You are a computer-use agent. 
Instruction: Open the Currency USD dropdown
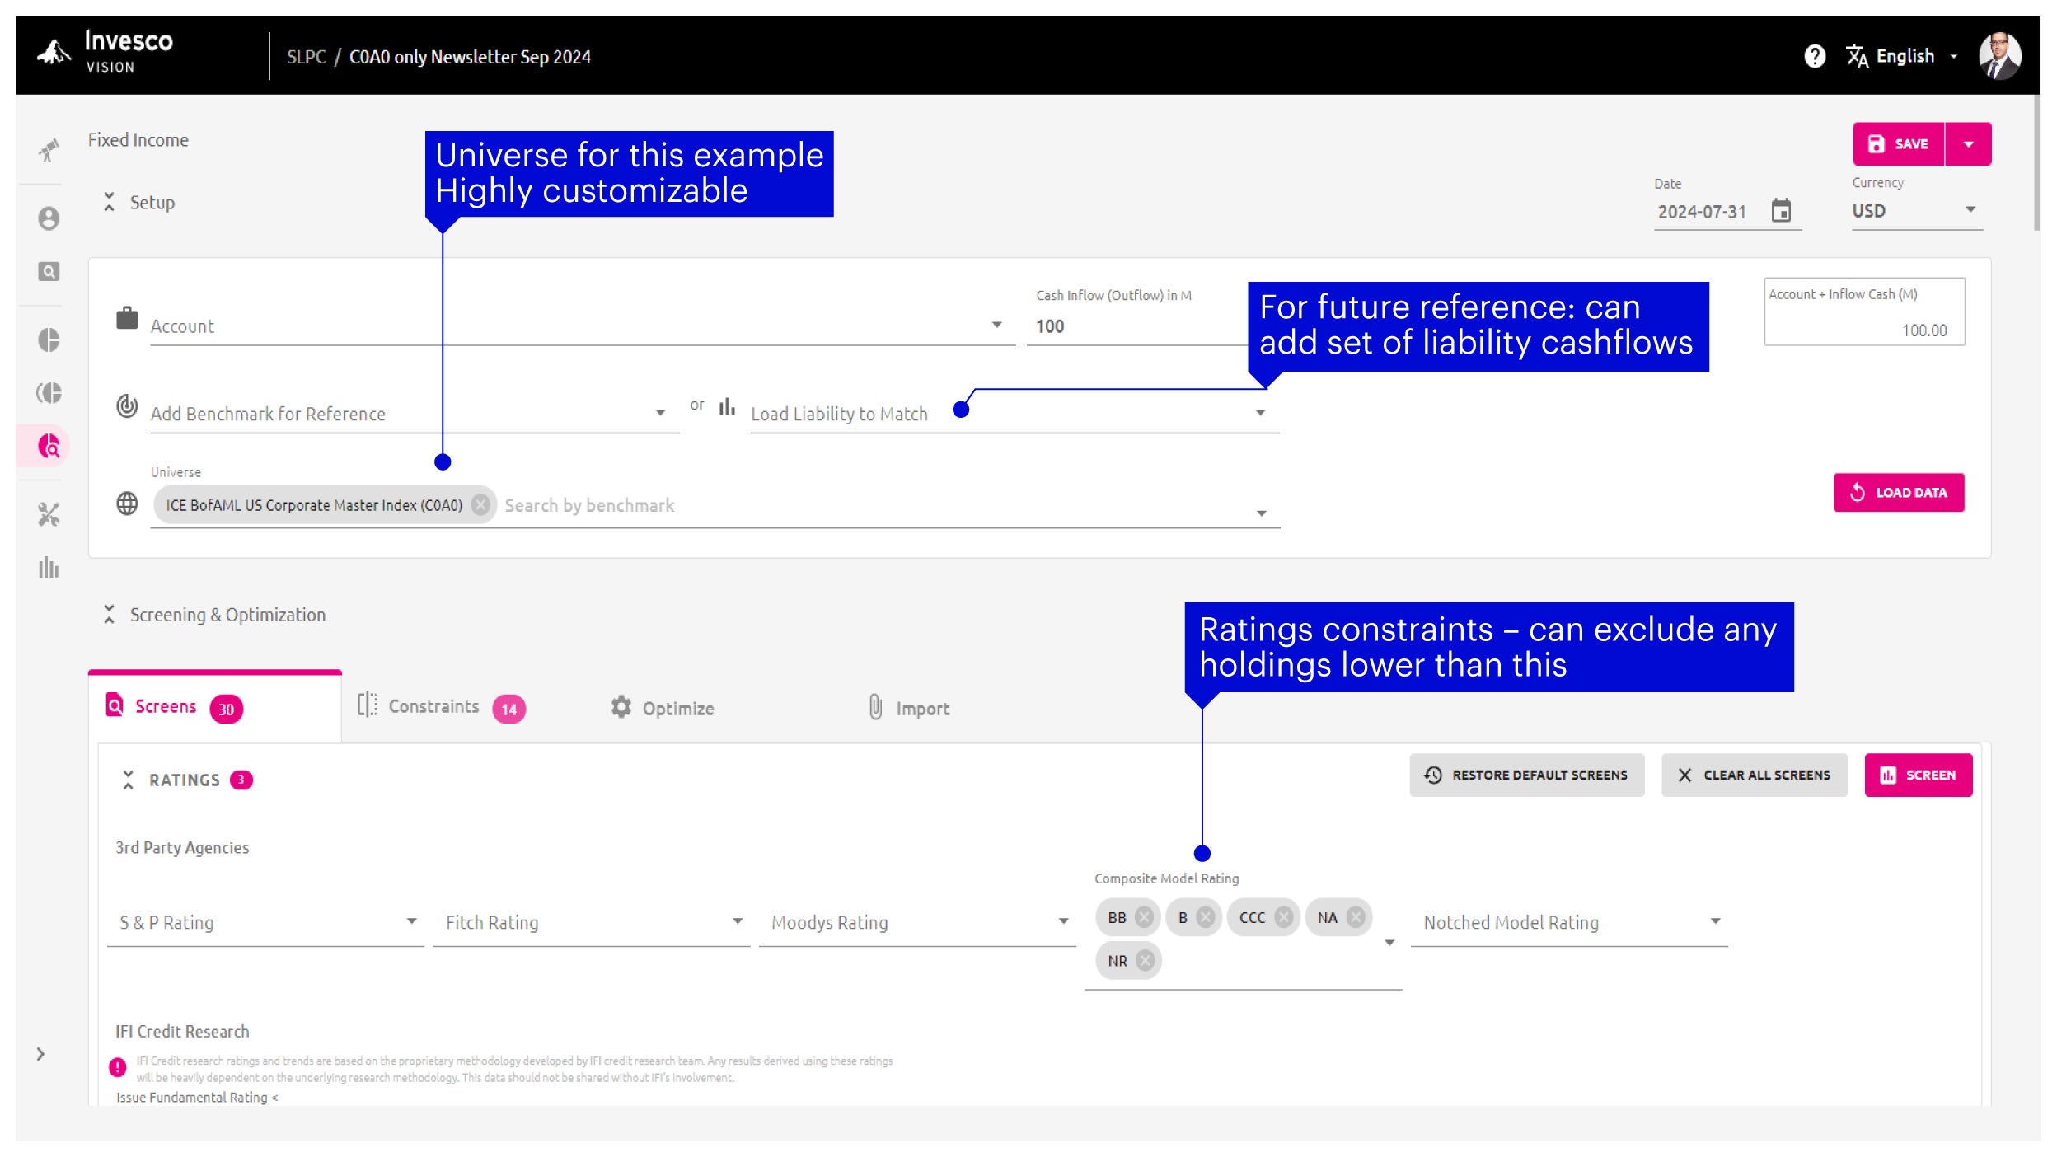pos(1916,211)
